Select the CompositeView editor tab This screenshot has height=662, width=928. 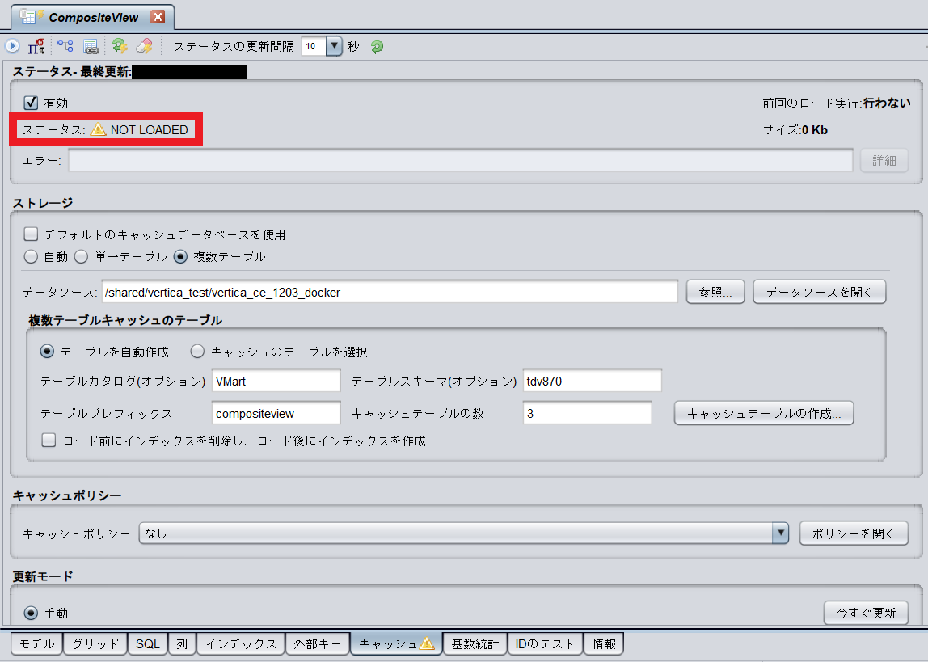(92, 17)
